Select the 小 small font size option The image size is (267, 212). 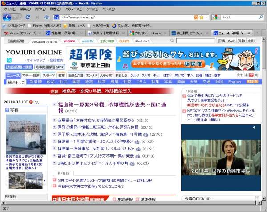[x=247, y=75]
